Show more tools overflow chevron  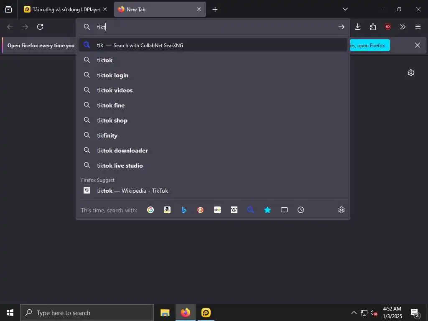(403, 27)
